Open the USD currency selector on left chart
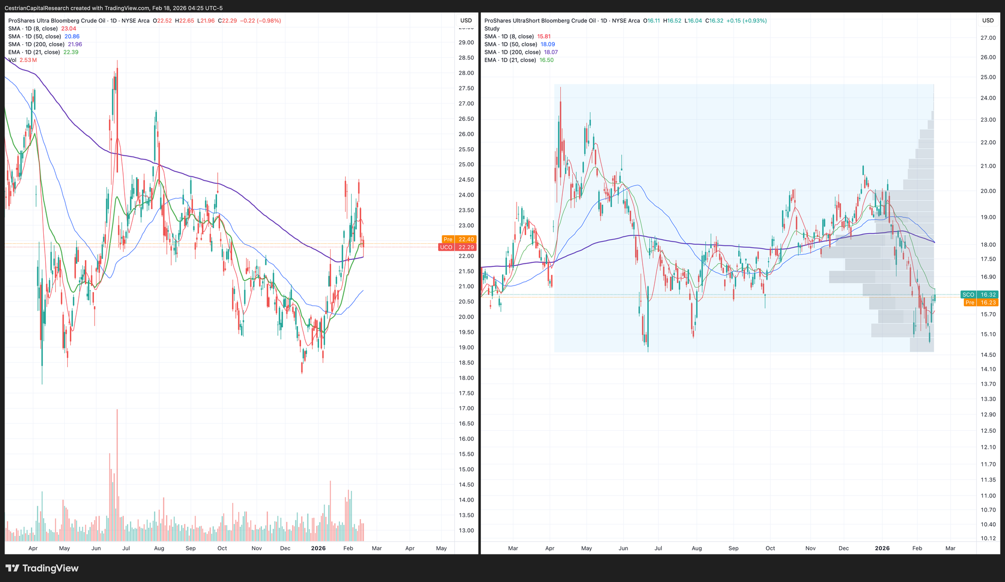 tap(466, 21)
